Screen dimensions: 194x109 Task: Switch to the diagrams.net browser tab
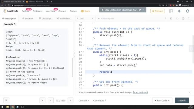click(x=37, y=2)
